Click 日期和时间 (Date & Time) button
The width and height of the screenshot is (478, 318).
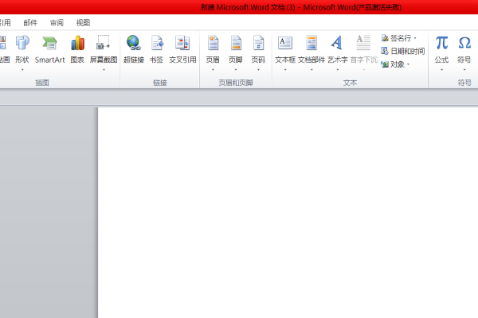tap(402, 51)
